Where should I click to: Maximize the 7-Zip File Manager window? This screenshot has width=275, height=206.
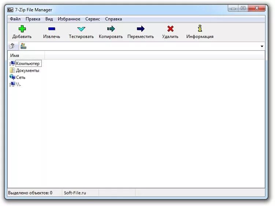click(x=243, y=8)
